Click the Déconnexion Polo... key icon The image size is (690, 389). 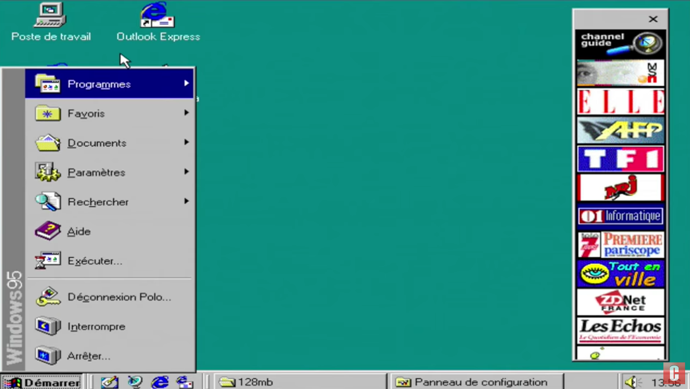pyautogui.click(x=48, y=297)
